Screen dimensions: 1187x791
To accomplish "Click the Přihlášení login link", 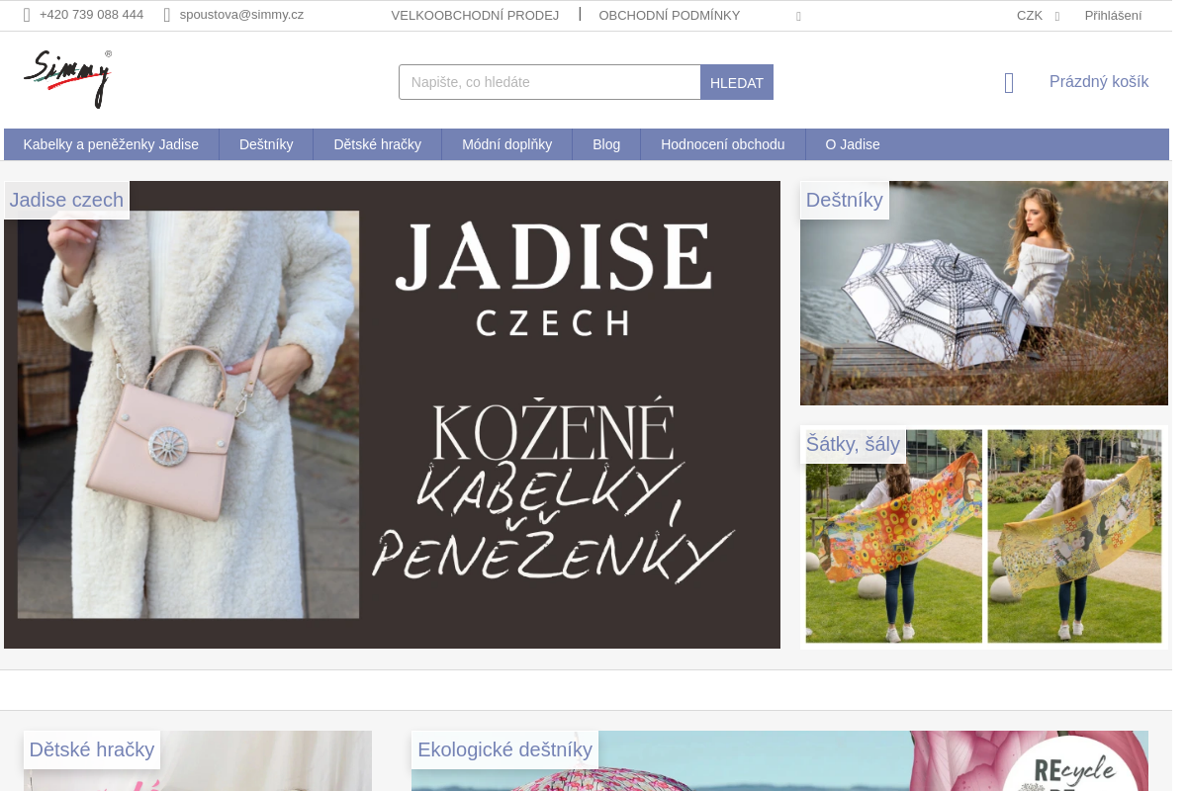I will click(x=1113, y=15).
